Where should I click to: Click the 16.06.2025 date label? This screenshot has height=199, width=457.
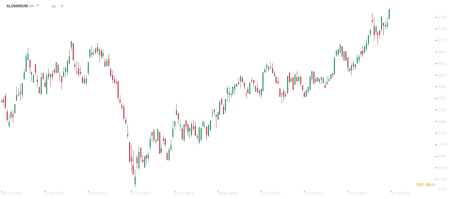tap(228, 194)
